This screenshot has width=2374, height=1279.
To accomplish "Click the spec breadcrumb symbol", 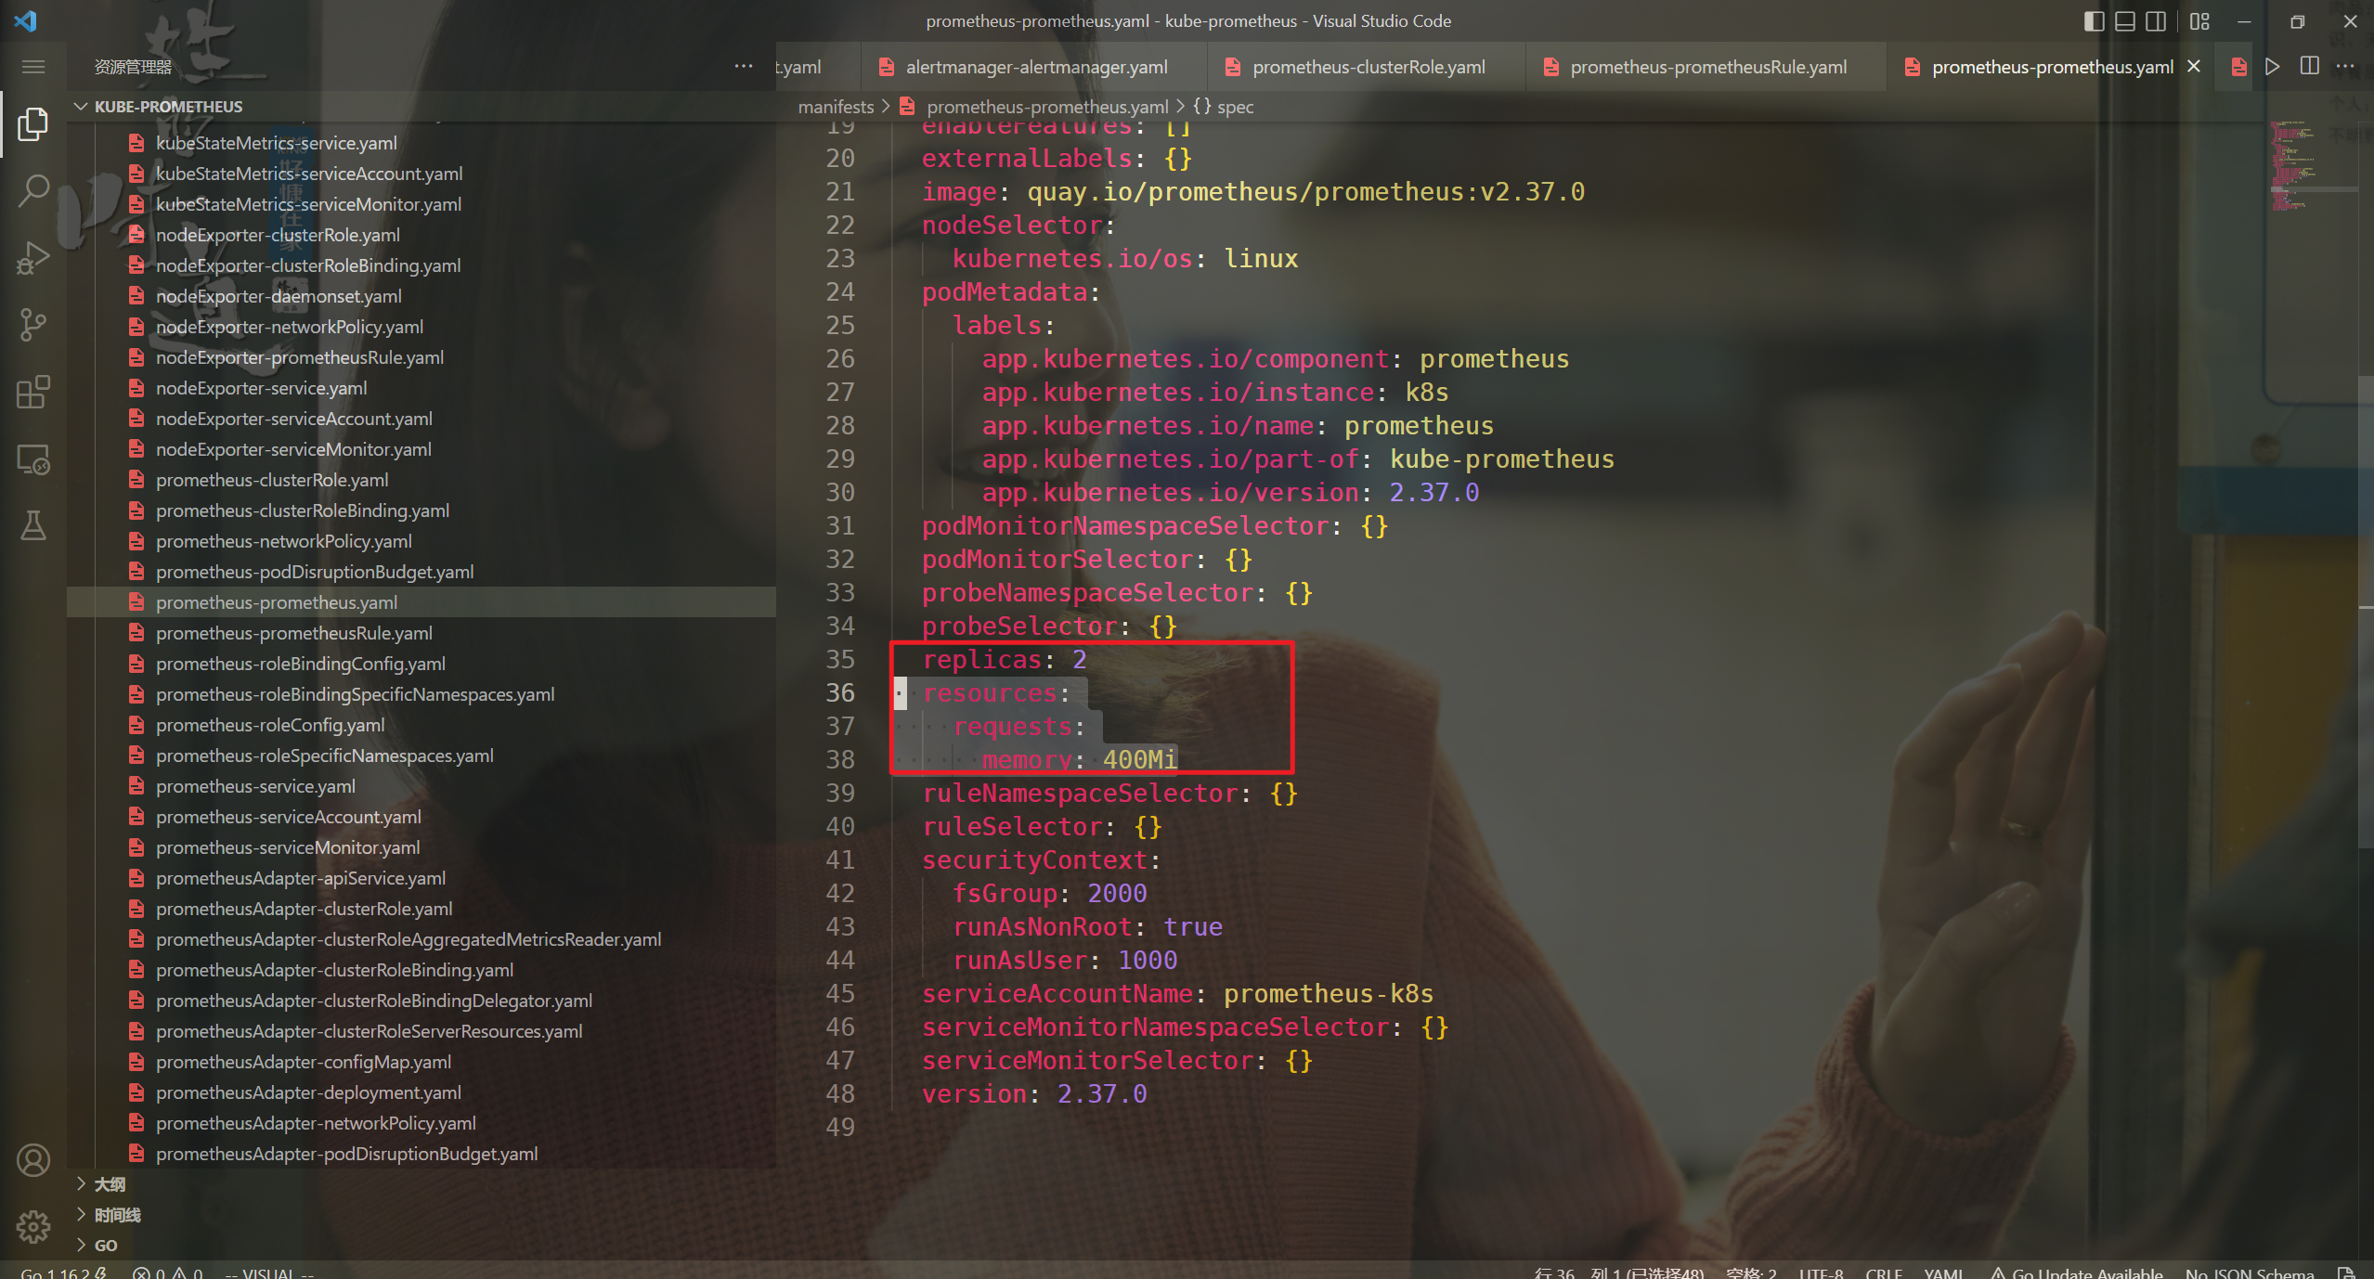I will tap(1224, 107).
